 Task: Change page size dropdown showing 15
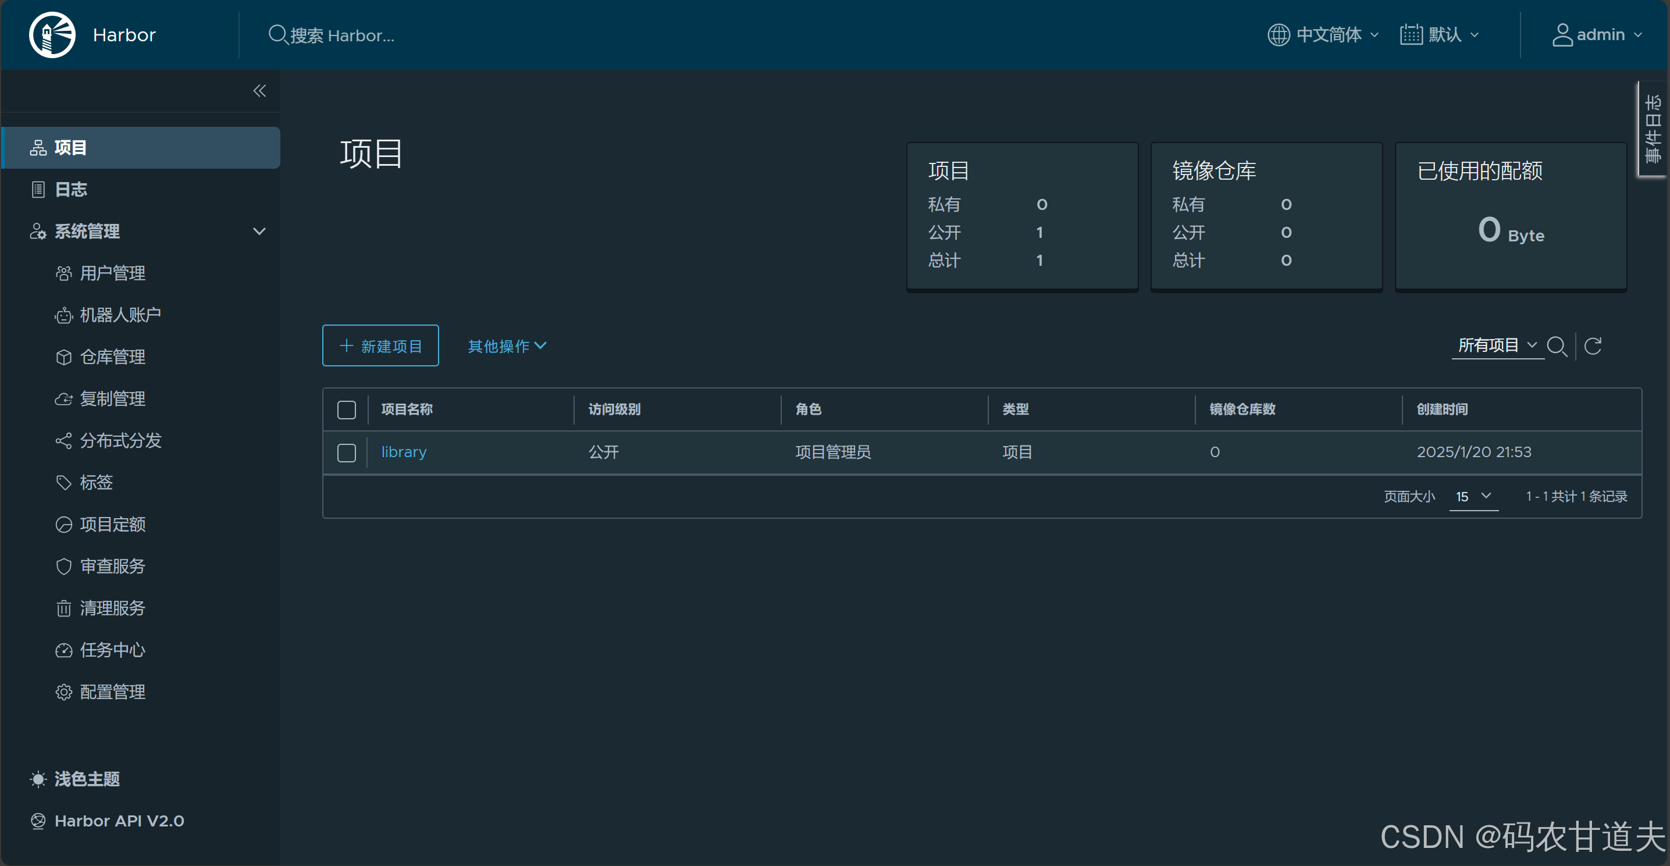(x=1473, y=497)
